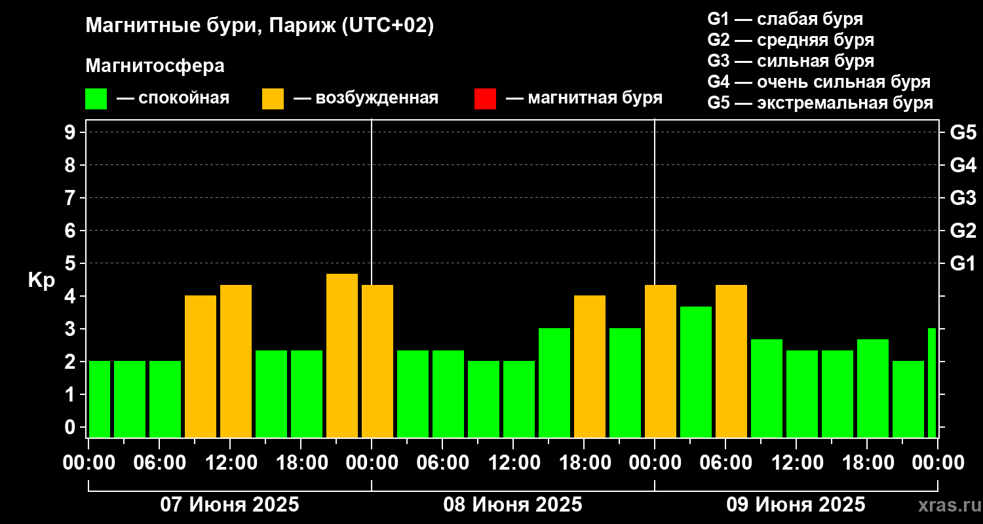983x524 pixels.
Task: Click the tallest orange bar on 07 Июня
Action: 342,356
